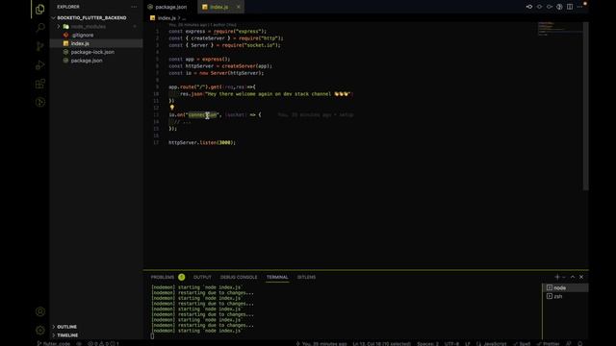This screenshot has height=346, width=616.
Task: Click the minimap code overview
Action: click(559, 29)
